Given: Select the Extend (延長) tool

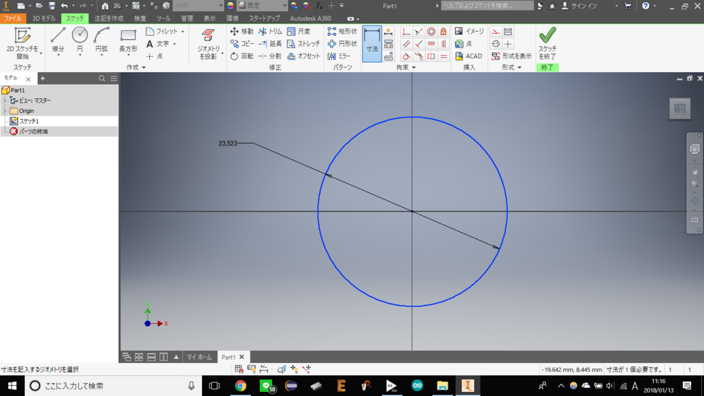Looking at the screenshot, I should [x=270, y=44].
